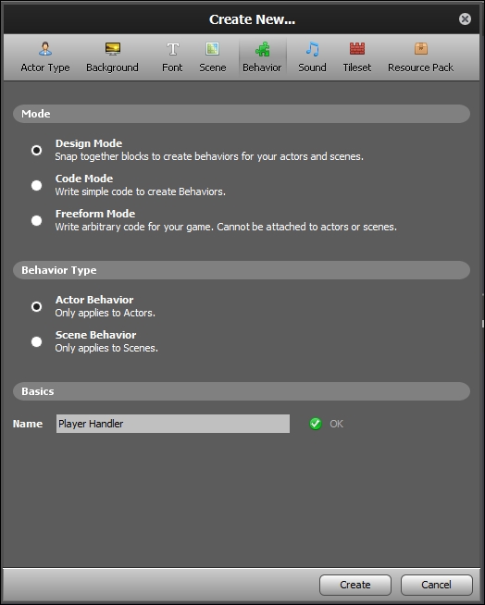Screen dimensions: 485x605
Task: Click the green OK checkmark icon
Action: (x=316, y=424)
